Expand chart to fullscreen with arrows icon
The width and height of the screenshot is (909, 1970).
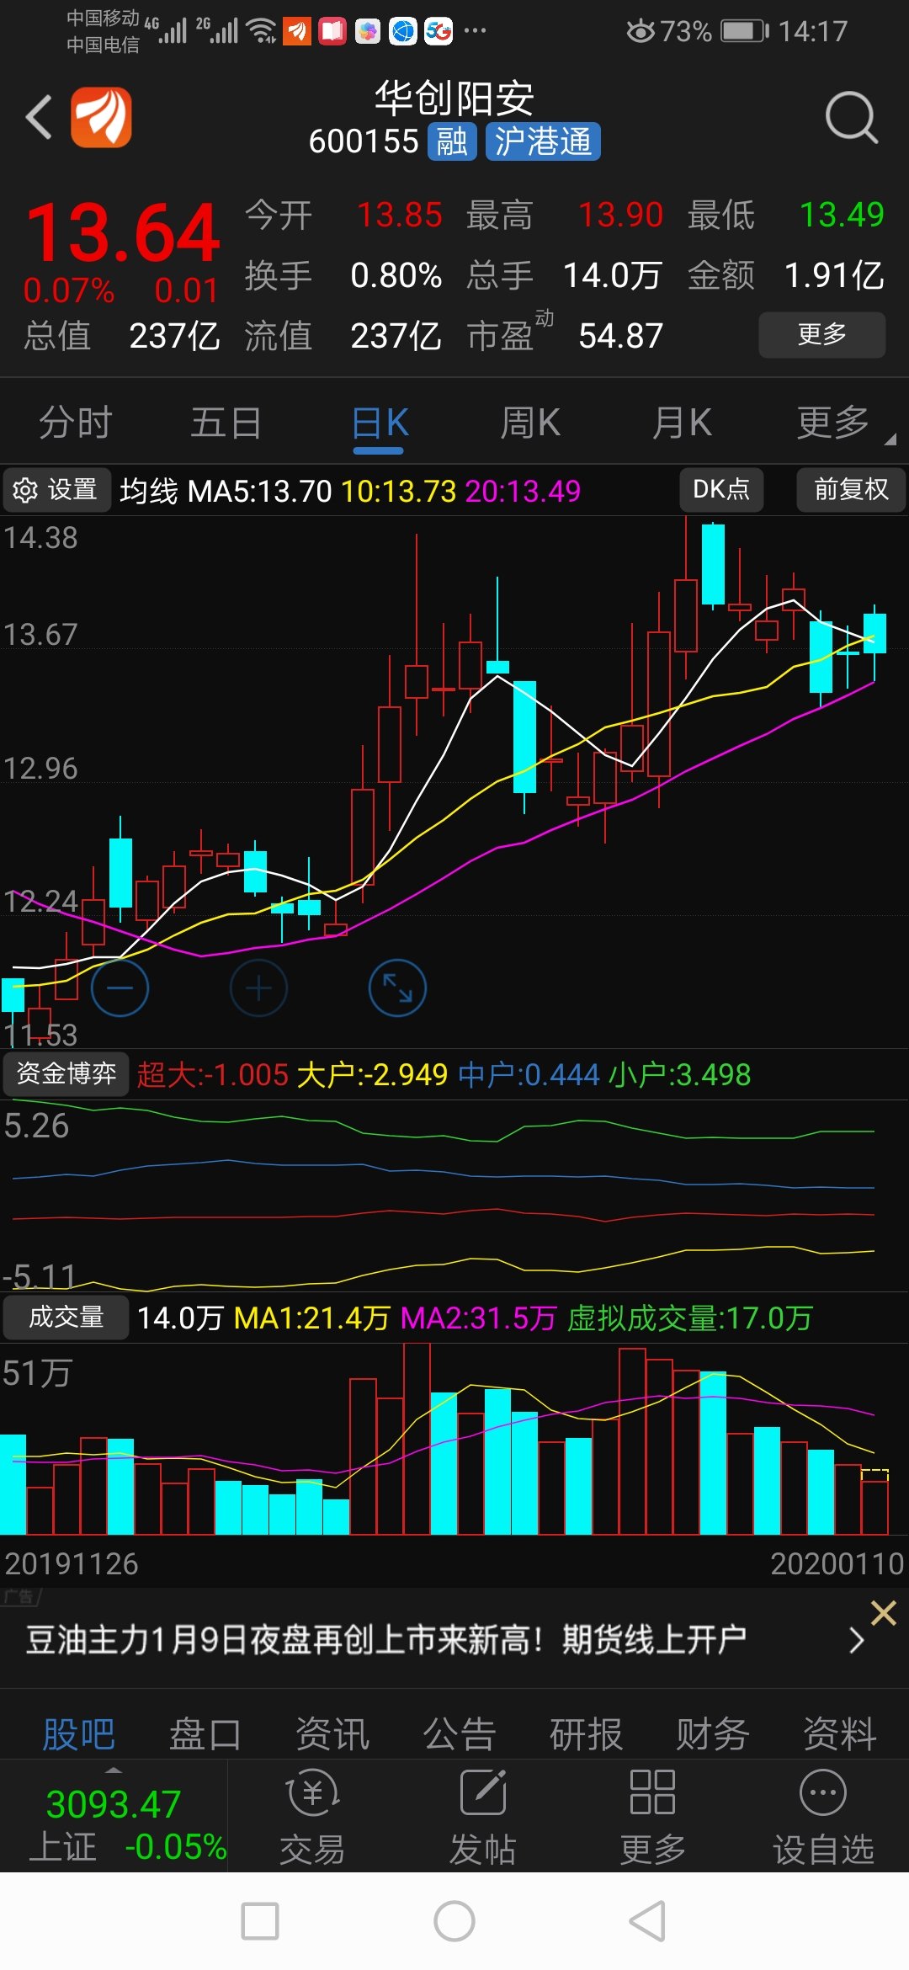click(397, 988)
